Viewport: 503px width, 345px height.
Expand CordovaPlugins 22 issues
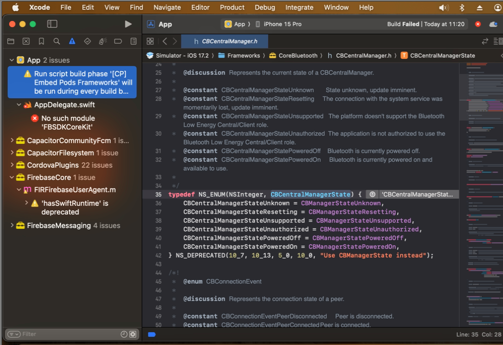click(12, 165)
